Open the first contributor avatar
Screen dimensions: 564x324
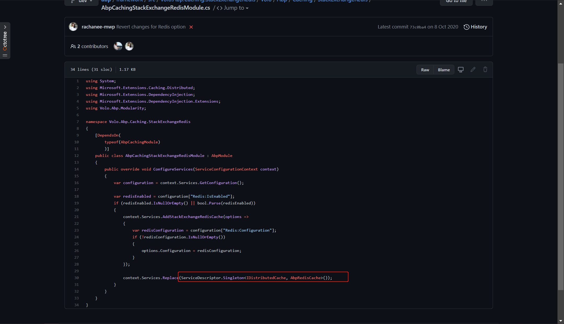(118, 46)
